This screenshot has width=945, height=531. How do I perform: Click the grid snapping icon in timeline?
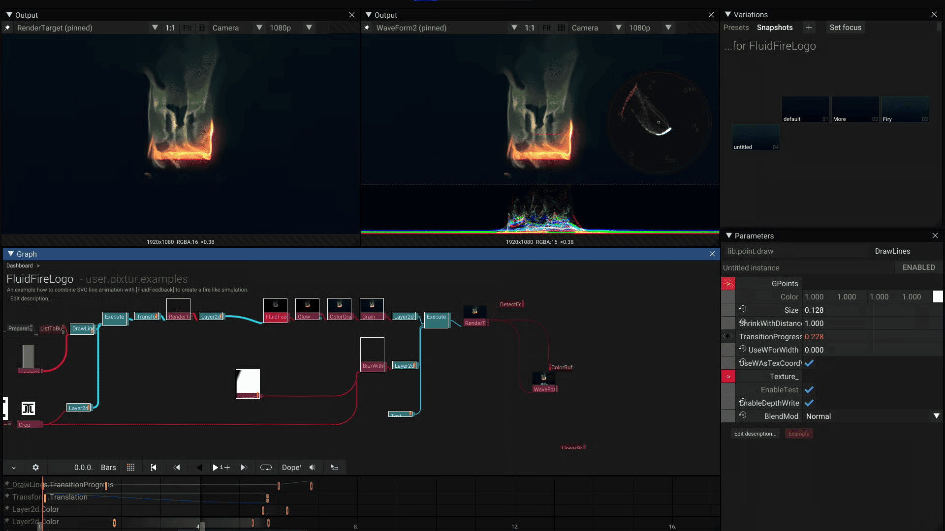pos(130,468)
